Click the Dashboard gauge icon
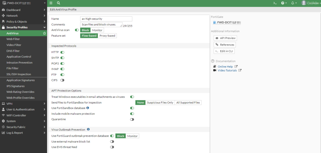Image resolution: width=321 pixels, height=153 pixels. 3,10
